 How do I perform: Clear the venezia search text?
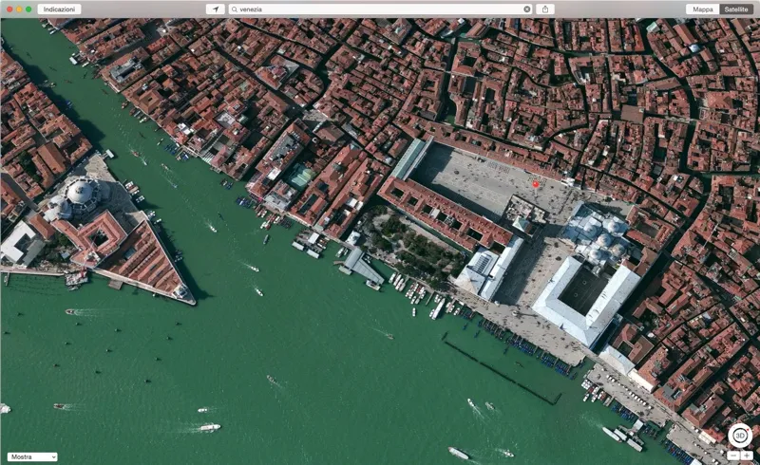(x=527, y=9)
